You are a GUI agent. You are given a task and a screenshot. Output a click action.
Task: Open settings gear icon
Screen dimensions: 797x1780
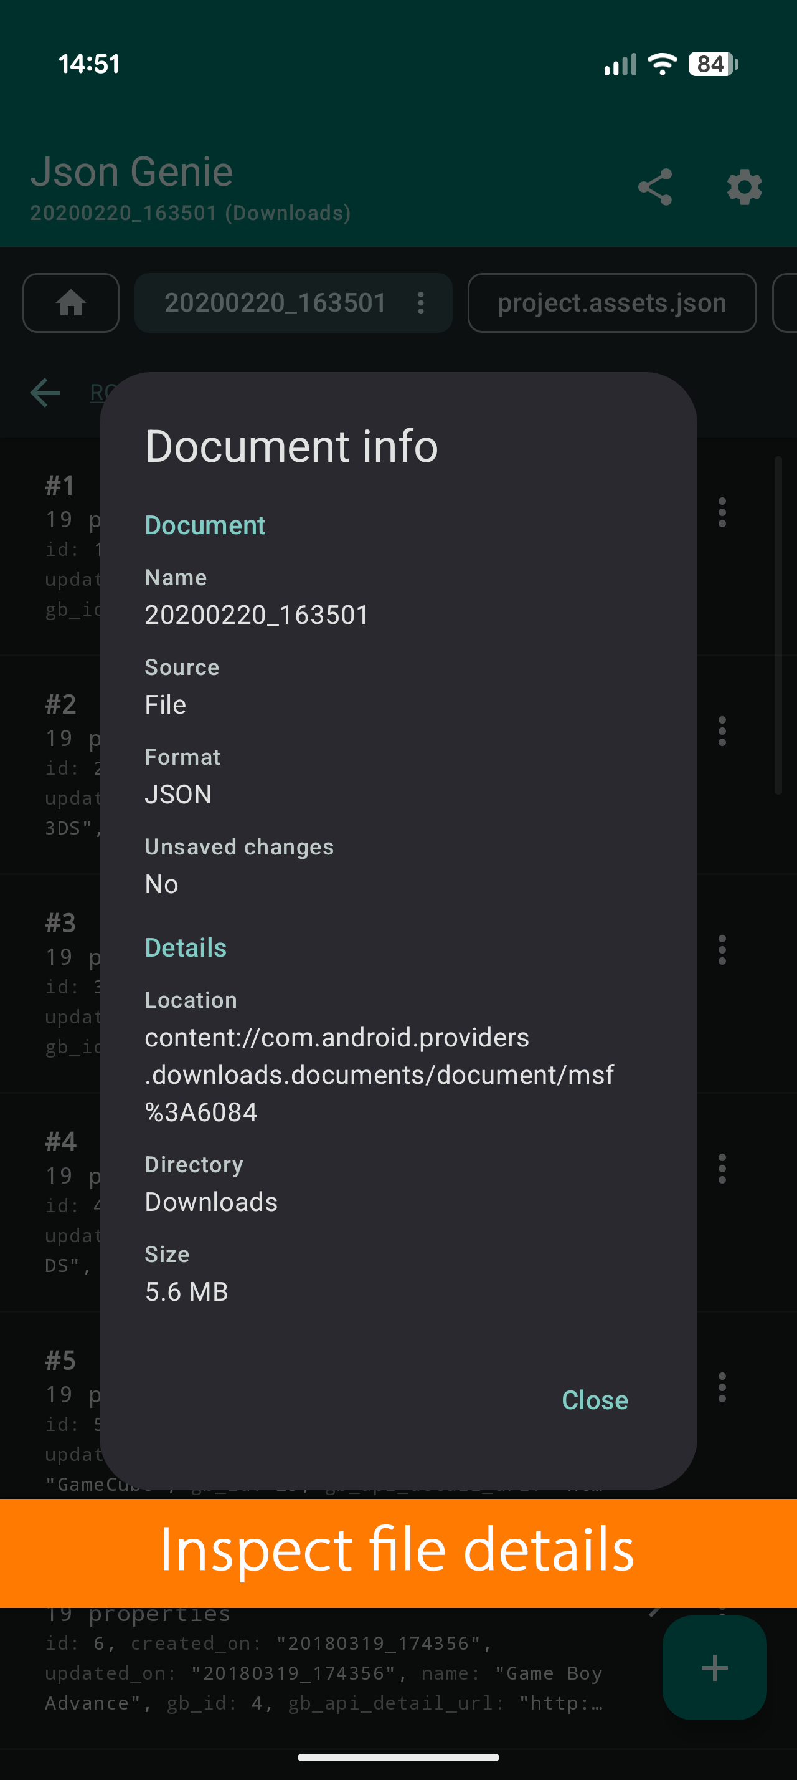(x=744, y=187)
